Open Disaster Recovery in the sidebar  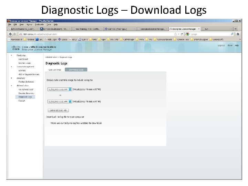coord(26,93)
